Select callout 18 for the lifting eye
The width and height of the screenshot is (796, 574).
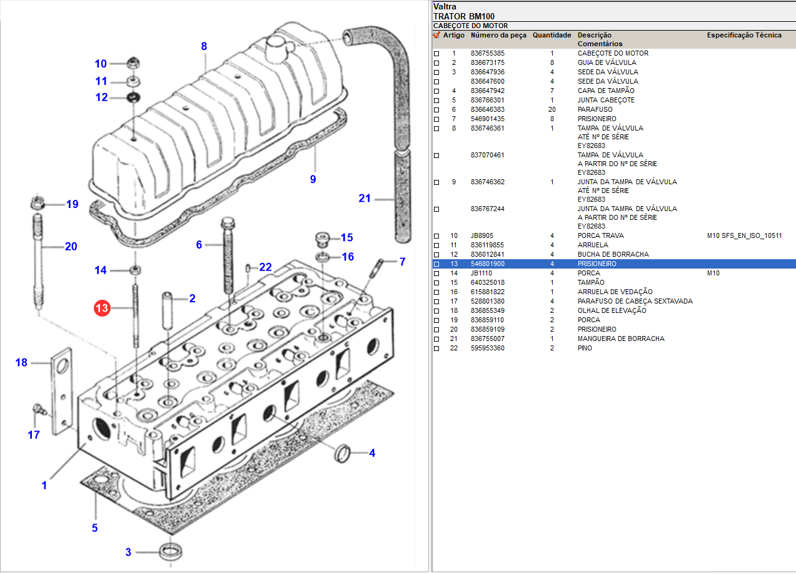pos(22,362)
